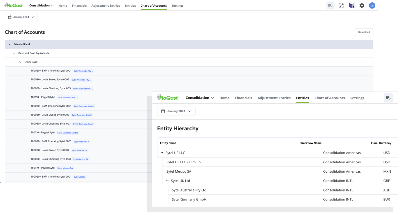Screen dimensions: 398x212
Task: Click the FloQast logo in Chart of Accounts window
Action: pos(14,5)
